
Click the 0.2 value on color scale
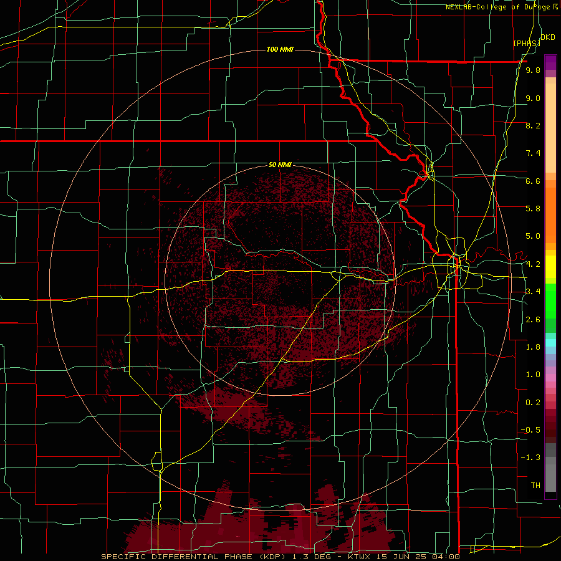[x=533, y=403]
